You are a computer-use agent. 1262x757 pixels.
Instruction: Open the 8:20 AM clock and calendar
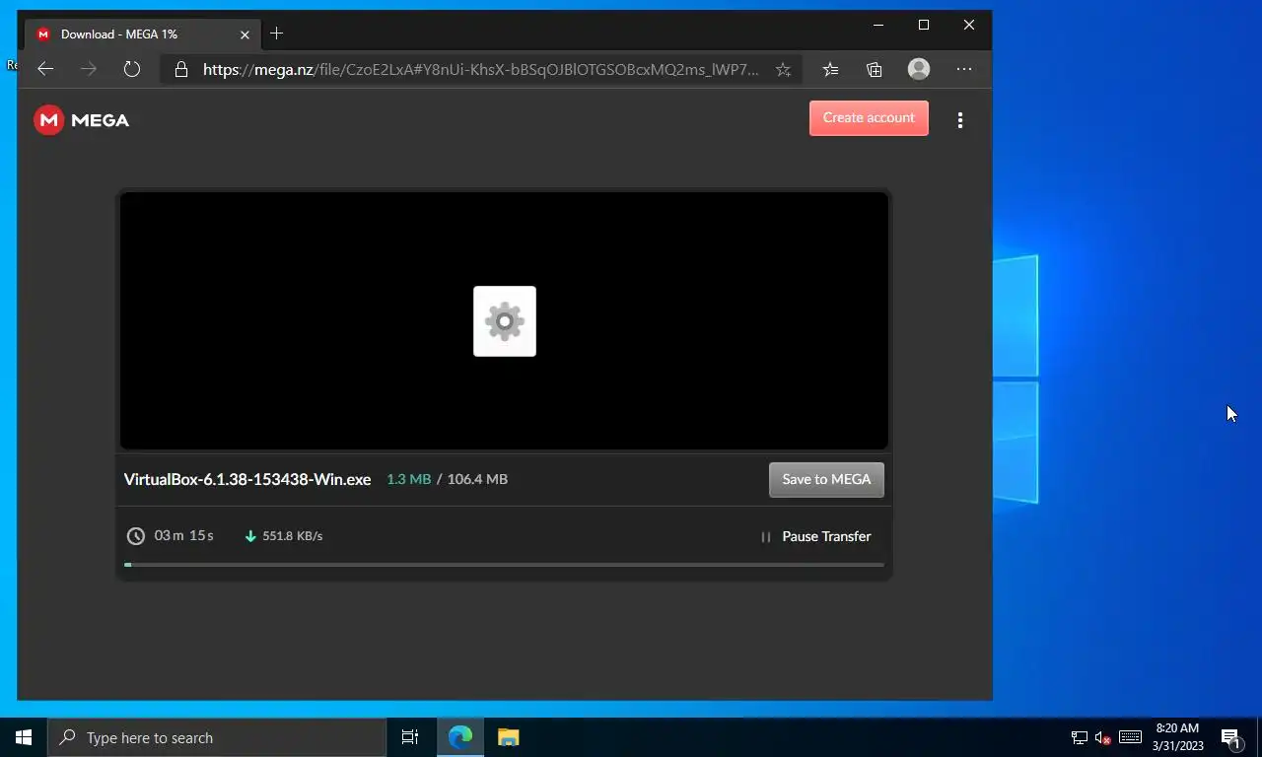click(x=1177, y=737)
